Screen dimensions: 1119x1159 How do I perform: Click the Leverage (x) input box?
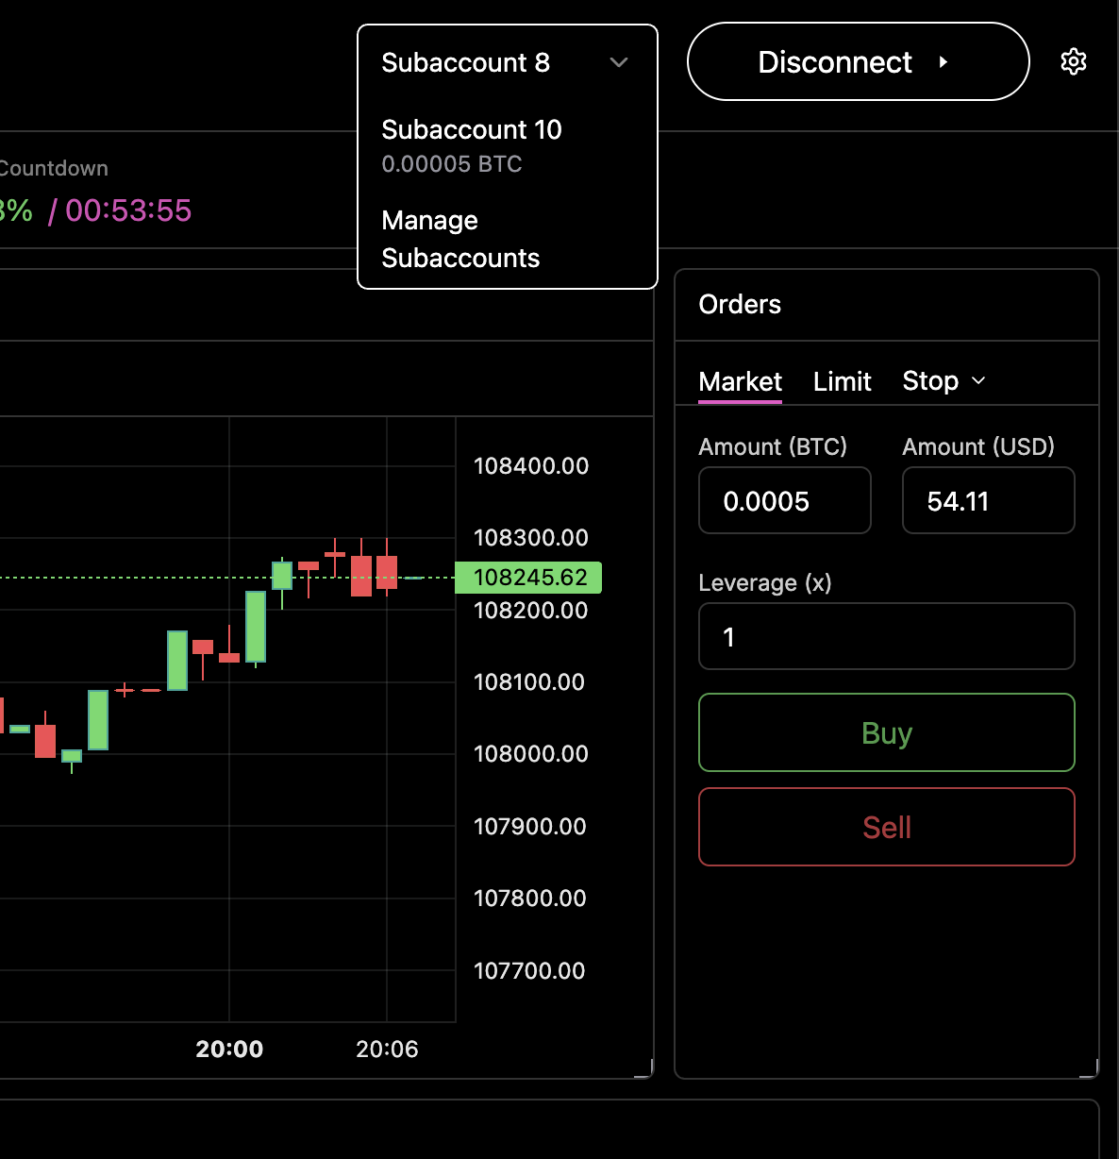(886, 637)
